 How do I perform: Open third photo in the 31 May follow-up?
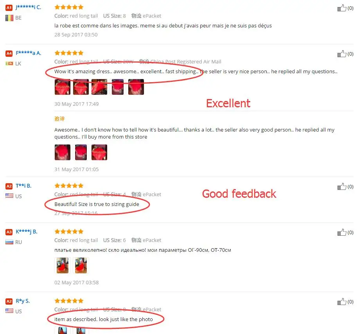(x=99, y=152)
